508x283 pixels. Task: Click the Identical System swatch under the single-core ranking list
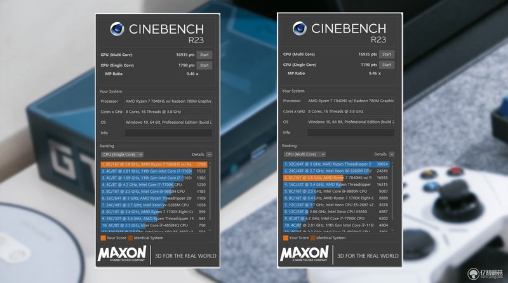[x=130, y=238]
